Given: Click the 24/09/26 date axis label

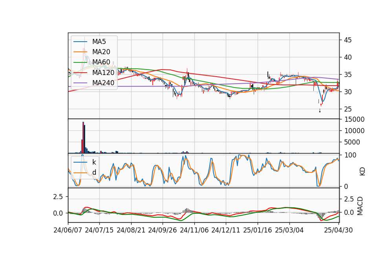Looking at the screenshot, I should pos(162,230).
